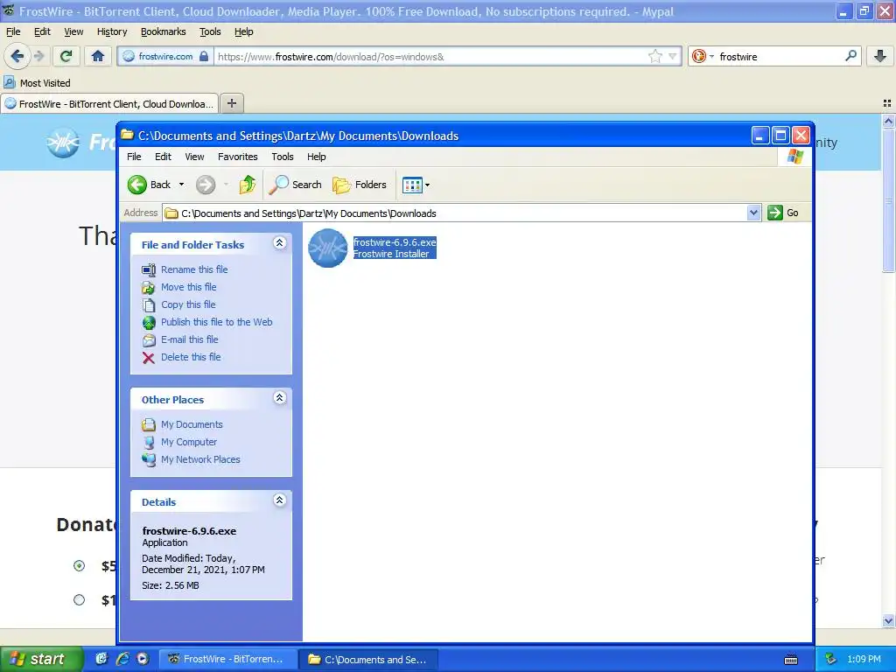Click the browser Forward arrow button
Image resolution: width=896 pixels, height=672 pixels.
pos(38,56)
